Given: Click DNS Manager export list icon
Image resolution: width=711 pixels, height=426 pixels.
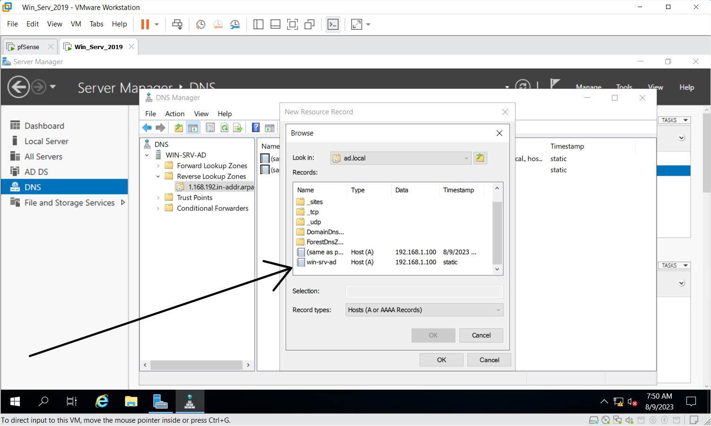Looking at the screenshot, I should [x=238, y=128].
